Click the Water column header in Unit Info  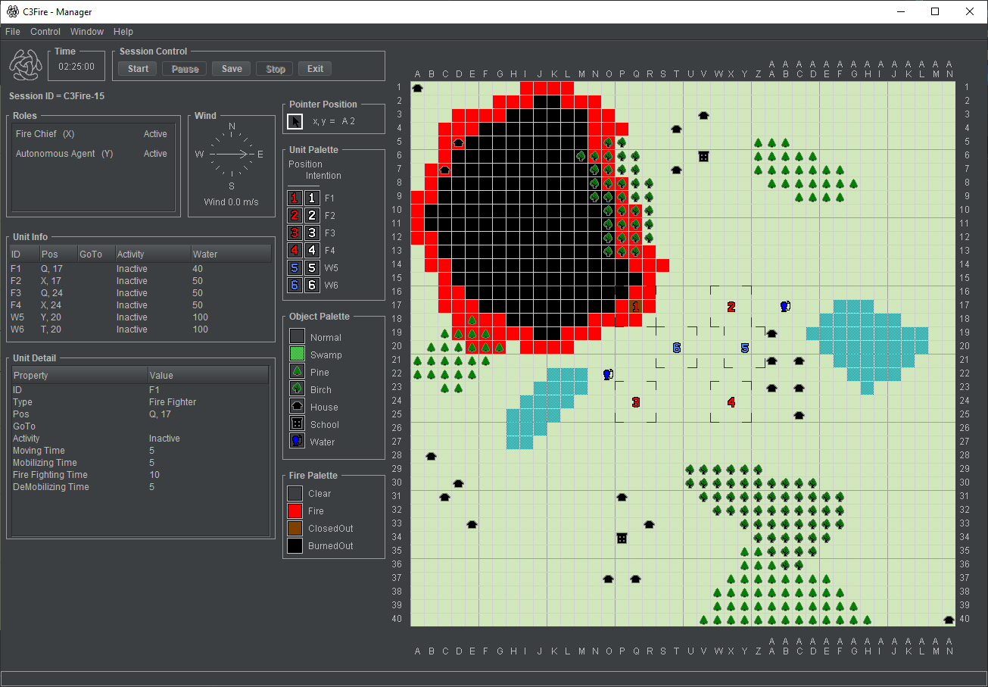click(x=230, y=254)
